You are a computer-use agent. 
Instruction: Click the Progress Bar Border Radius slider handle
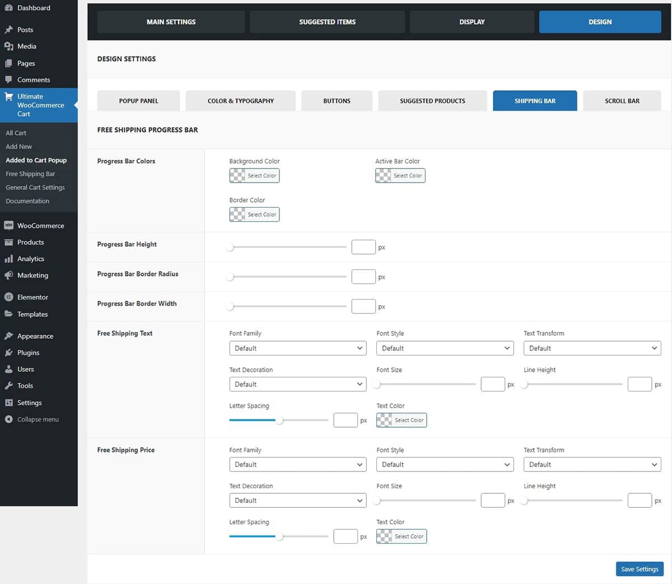pyautogui.click(x=230, y=277)
